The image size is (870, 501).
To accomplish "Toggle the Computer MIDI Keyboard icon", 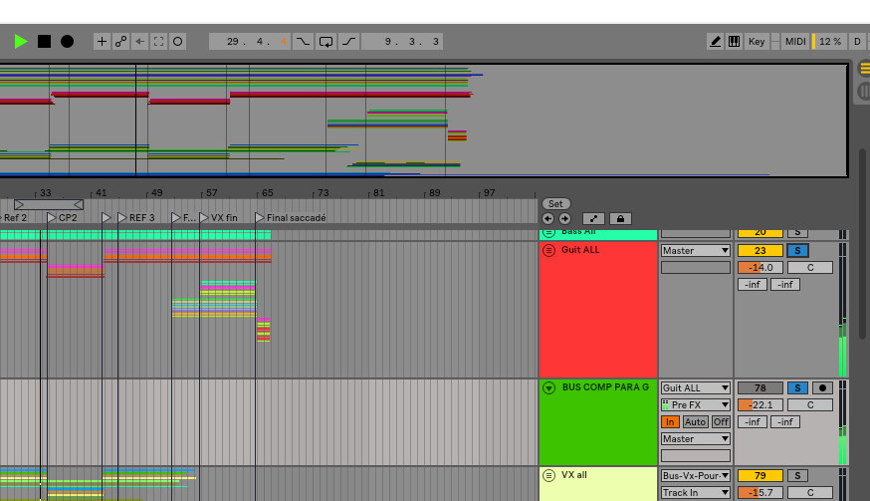I will click(x=734, y=41).
